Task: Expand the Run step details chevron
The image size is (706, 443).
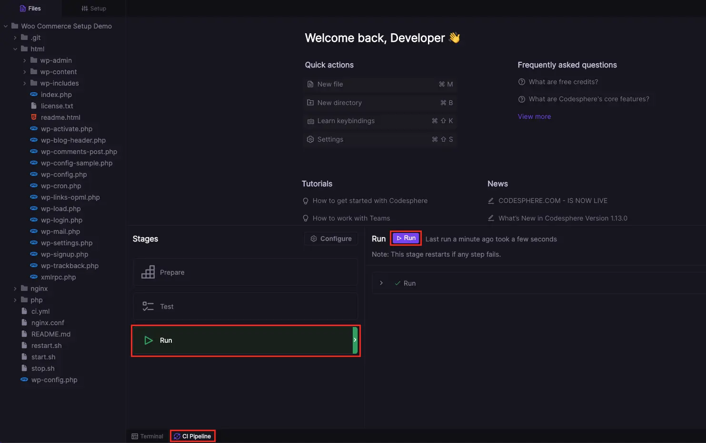Action: tap(381, 283)
